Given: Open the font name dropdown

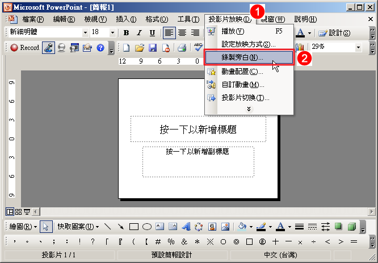Looking at the screenshot, I should click(x=85, y=32).
